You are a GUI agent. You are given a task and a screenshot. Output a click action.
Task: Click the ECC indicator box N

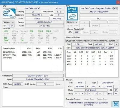pos(116,44)
